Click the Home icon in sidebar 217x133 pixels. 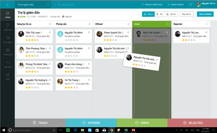8,15
